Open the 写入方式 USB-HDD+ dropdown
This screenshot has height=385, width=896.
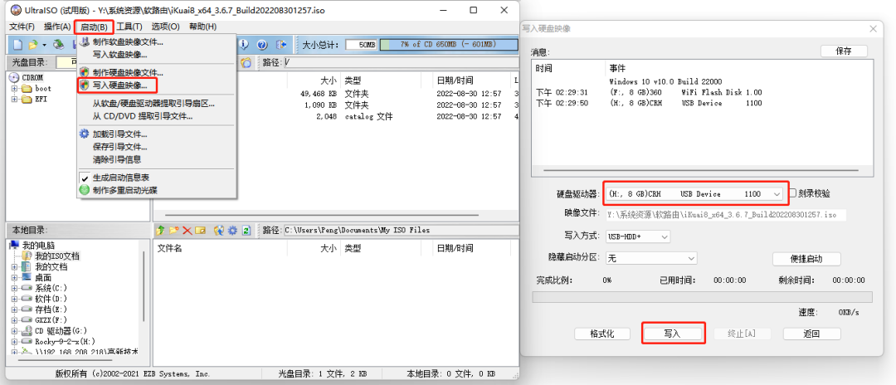pos(638,236)
